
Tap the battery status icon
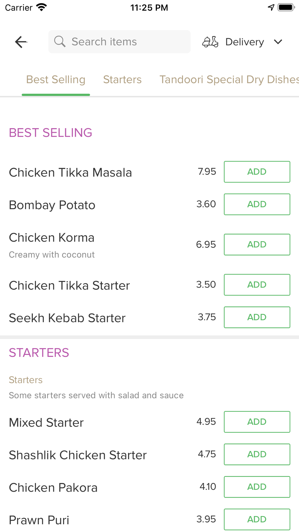point(286,7)
